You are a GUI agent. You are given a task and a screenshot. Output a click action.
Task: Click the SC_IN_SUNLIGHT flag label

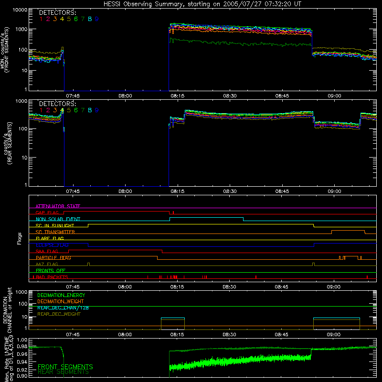[55, 225]
